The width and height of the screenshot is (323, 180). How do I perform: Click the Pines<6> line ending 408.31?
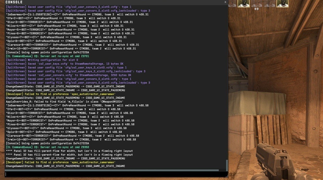coord(70,33)
